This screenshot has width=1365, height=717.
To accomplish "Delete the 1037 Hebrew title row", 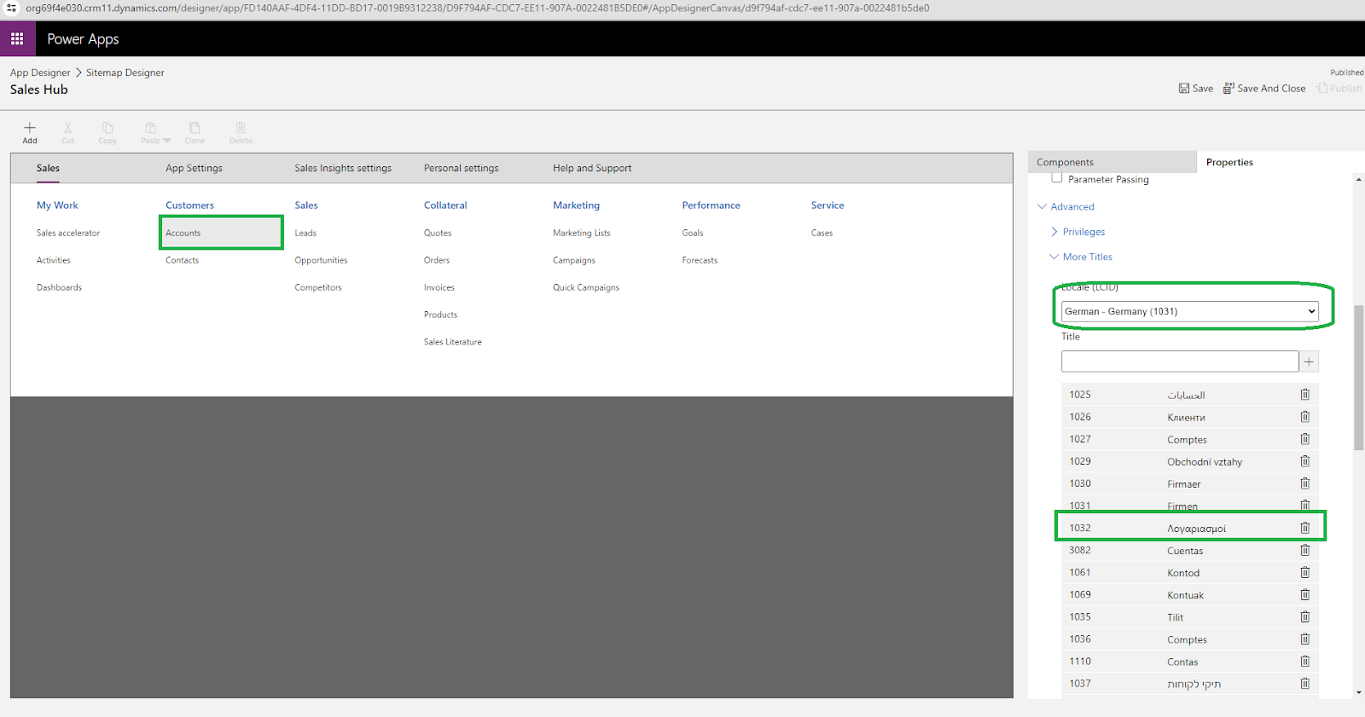I will 1304,683.
